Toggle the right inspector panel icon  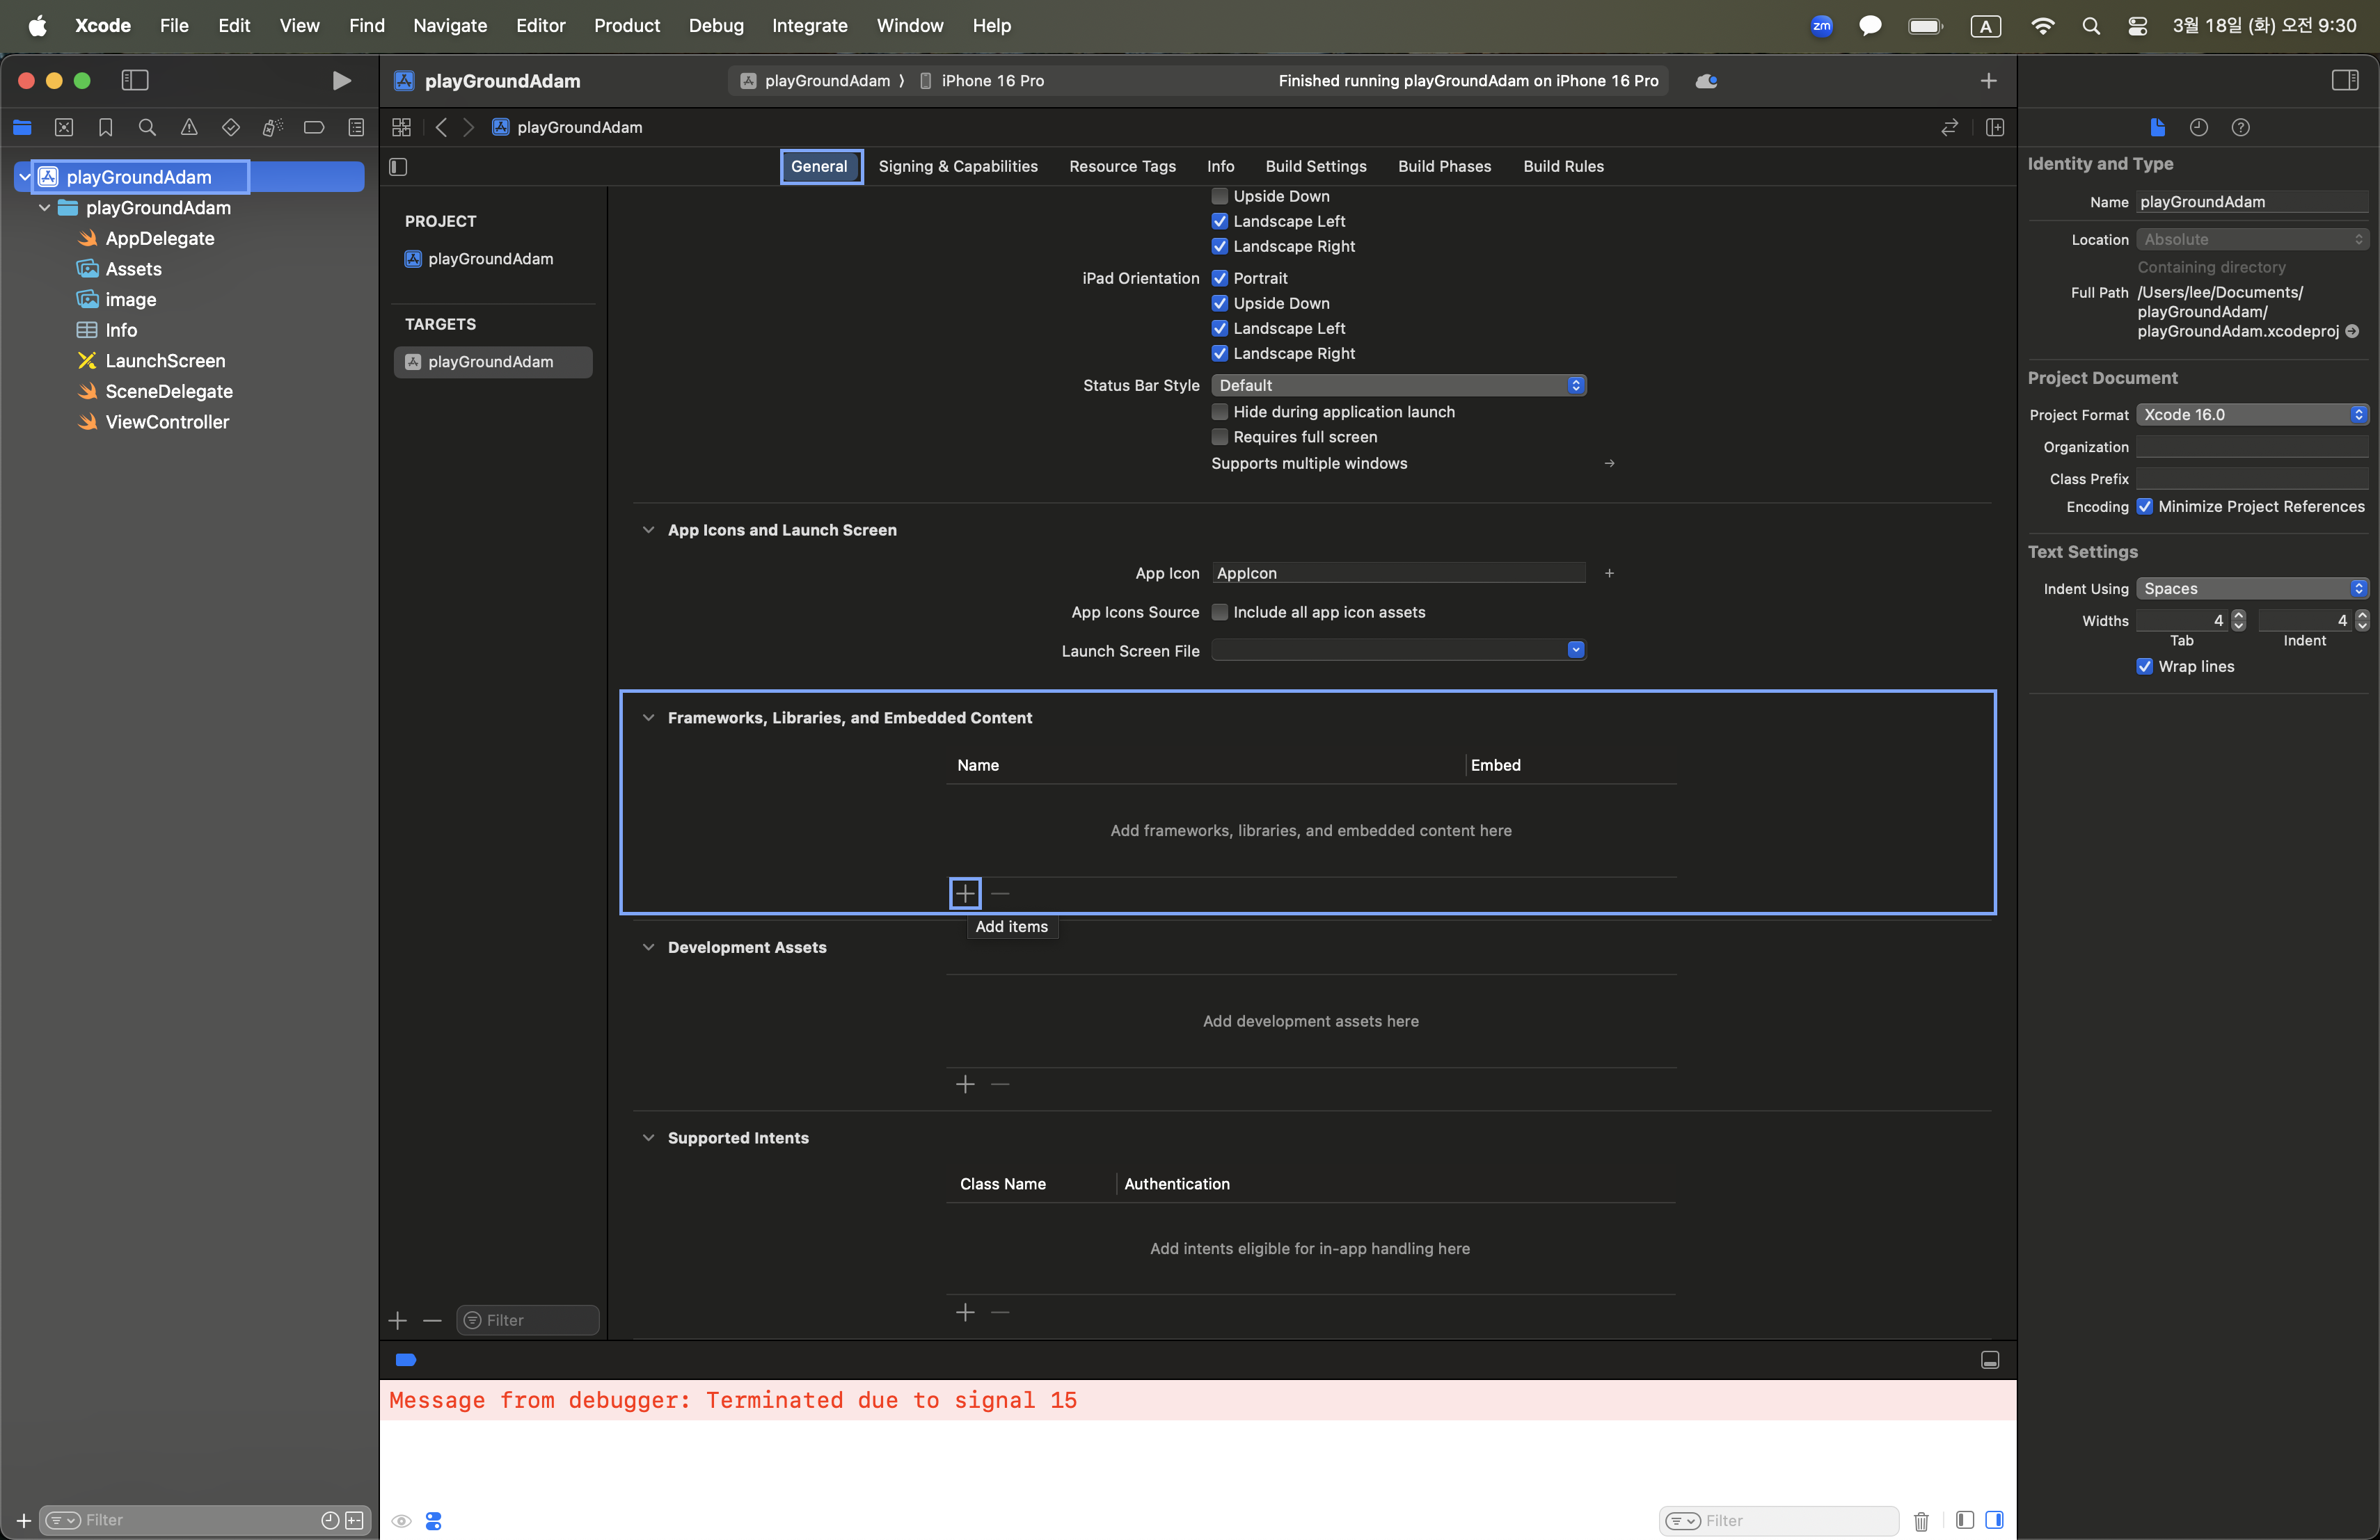[2345, 80]
